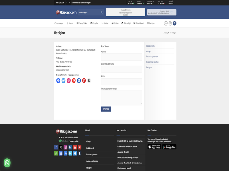Open the Filmler menu item

pyautogui.click(x=105, y=23)
